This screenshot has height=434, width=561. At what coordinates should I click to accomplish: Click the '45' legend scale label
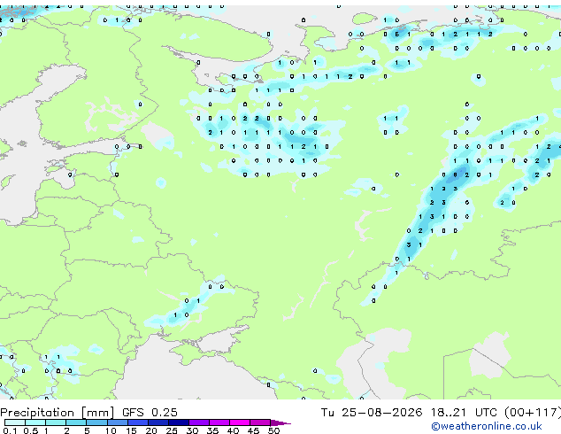[253, 430]
